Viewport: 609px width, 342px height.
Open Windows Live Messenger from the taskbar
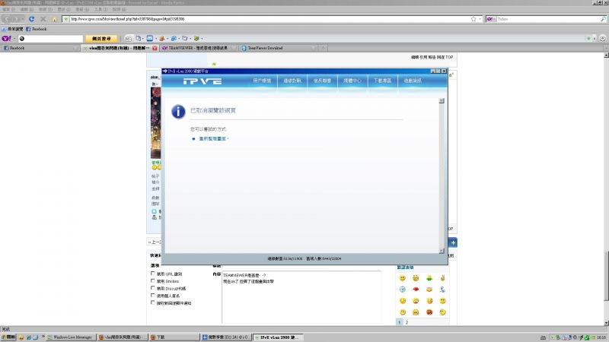(71, 337)
